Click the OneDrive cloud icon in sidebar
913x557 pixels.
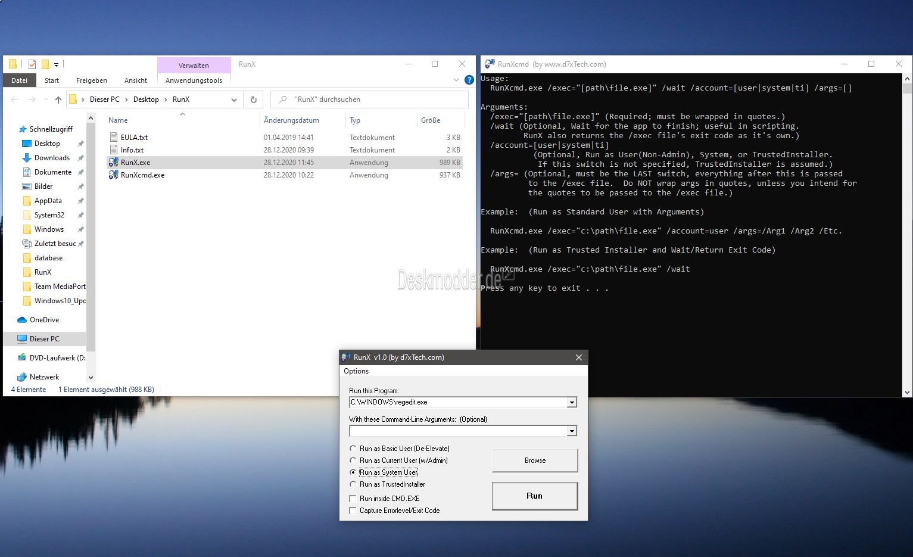point(22,320)
